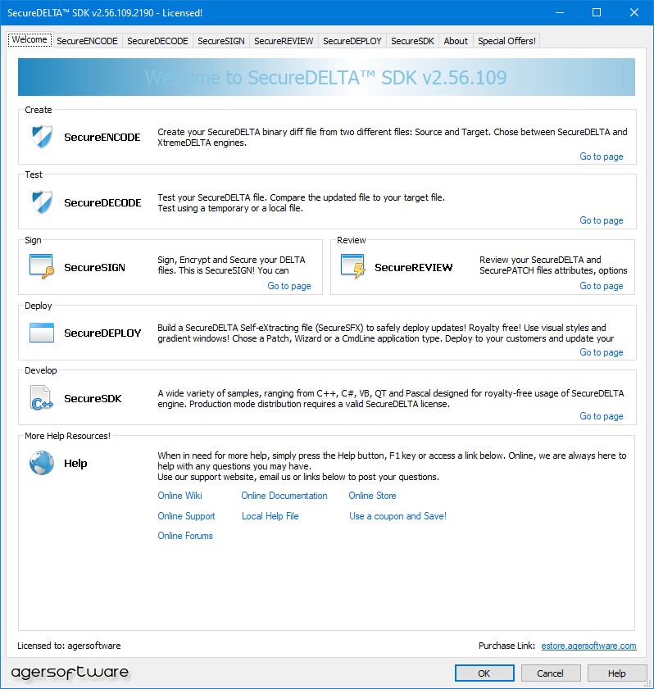Click the SecureDECODE shield icon
654x689 pixels.
click(42, 202)
